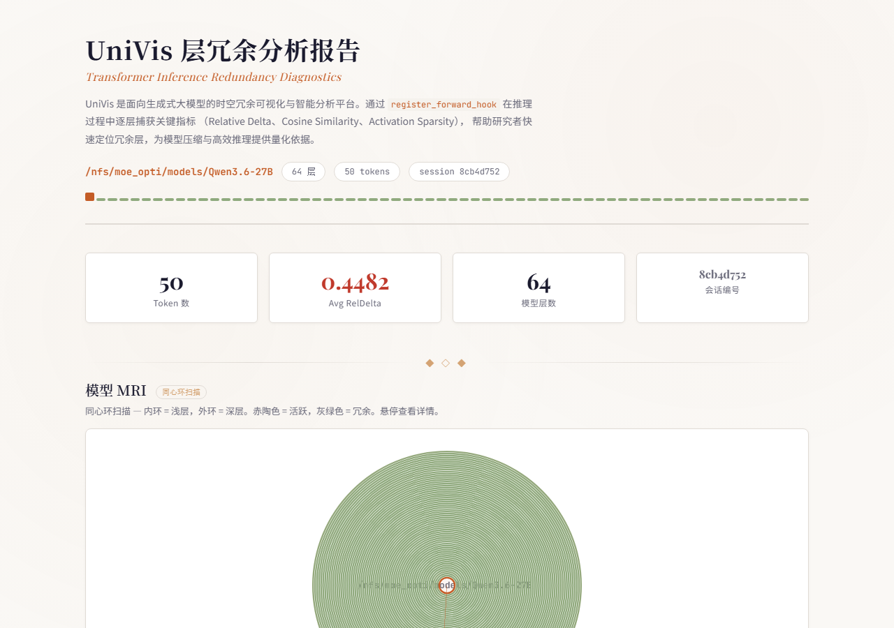Screen dimensions: 894x628
Task: Click the "UniVis 层冗余分析报告" page title
Action: pos(223,51)
